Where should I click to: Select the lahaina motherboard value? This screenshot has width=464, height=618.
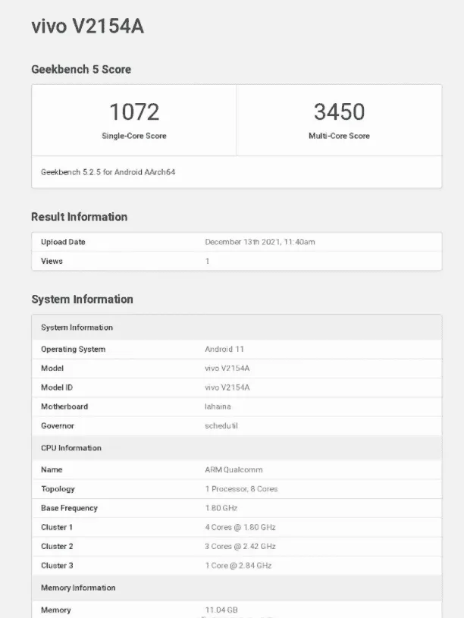click(218, 406)
